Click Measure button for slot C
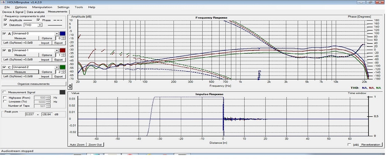Image resolution: width=389 pixels, height=159 pixels. (x=20, y=72)
